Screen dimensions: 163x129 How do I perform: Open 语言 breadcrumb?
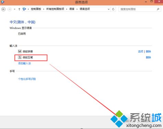tap(72, 9)
